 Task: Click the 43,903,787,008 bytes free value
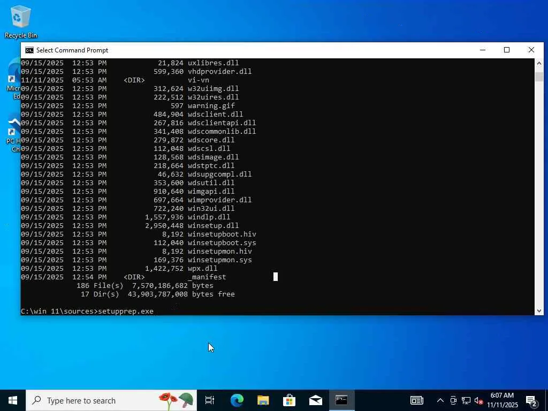tap(181, 294)
